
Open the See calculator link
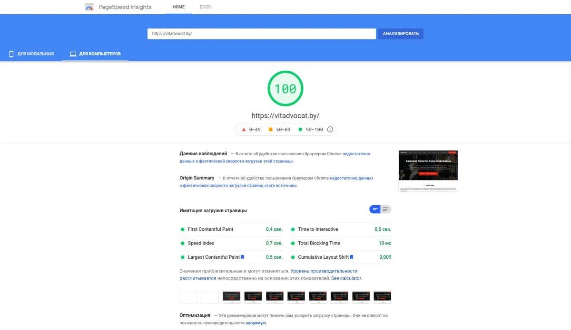(x=346, y=278)
